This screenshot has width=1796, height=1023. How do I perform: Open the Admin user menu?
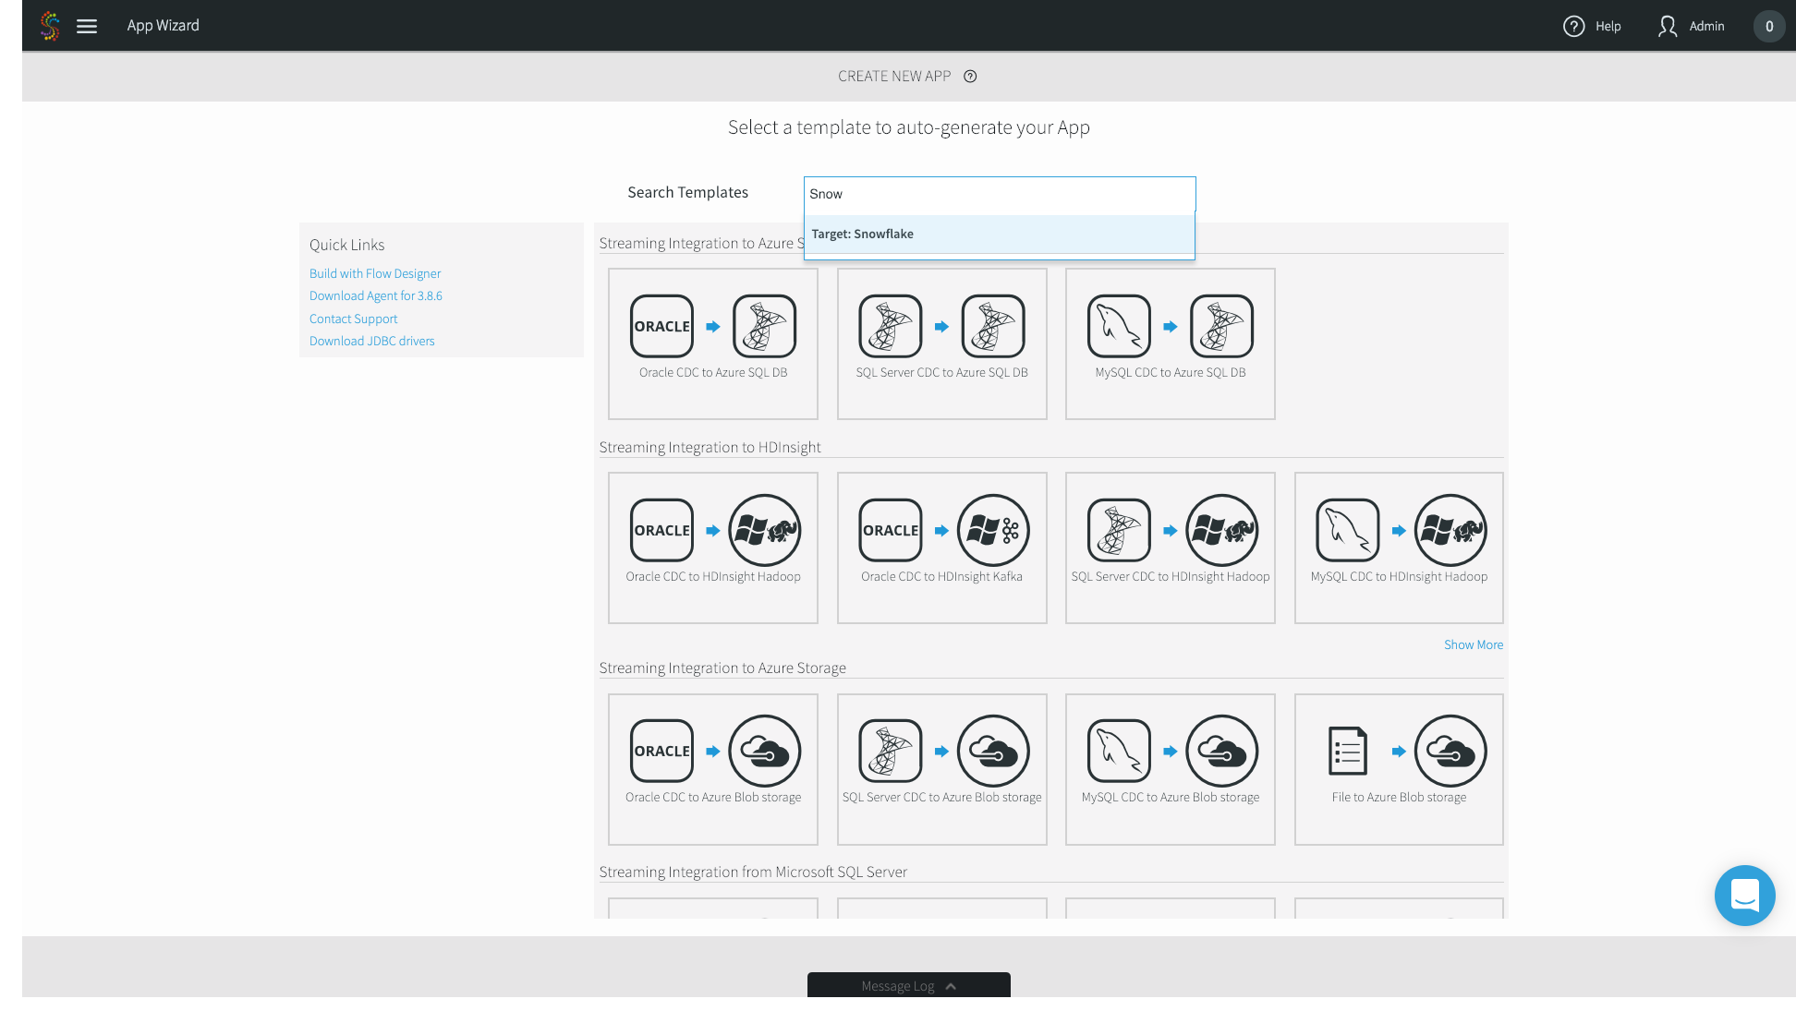[x=1691, y=26]
